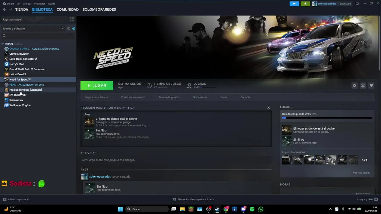Click Añadir un producto

[16, 199]
